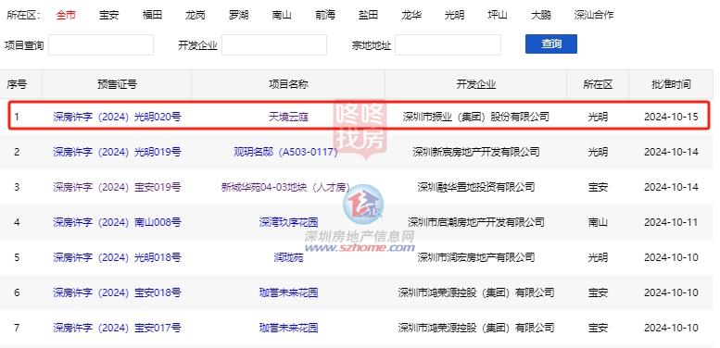Filter by 深汕合作 district
Screen dimensions: 720x348
point(594,15)
